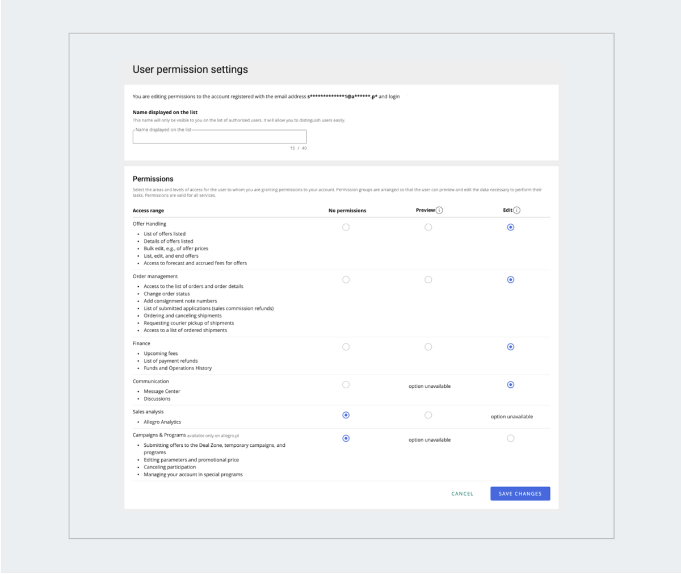Viewport: 681px width, 574px height.
Task: Click 'option unavailable' in Communication row
Action: pos(430,386)
